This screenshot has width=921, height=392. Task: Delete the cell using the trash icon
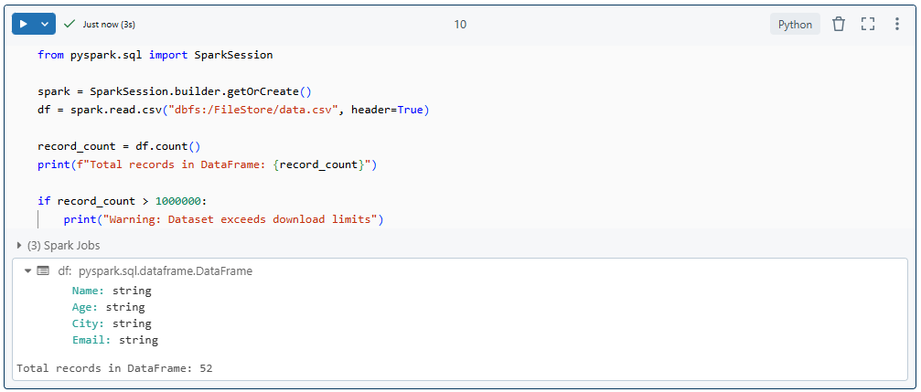[839, 25]
